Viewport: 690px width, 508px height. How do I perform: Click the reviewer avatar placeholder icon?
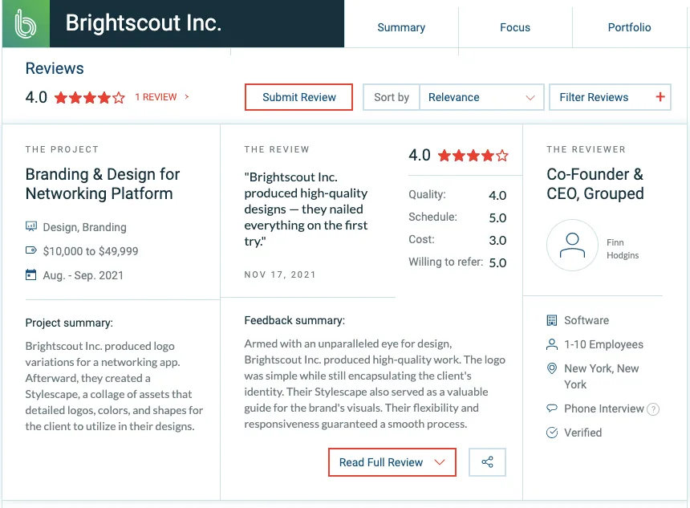(x=572, y=246)
